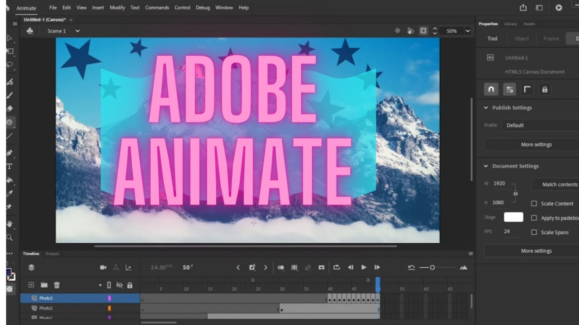Toggle show all layers as outlines
Viewport: 579px width, 325px height.
click(109, 285)
